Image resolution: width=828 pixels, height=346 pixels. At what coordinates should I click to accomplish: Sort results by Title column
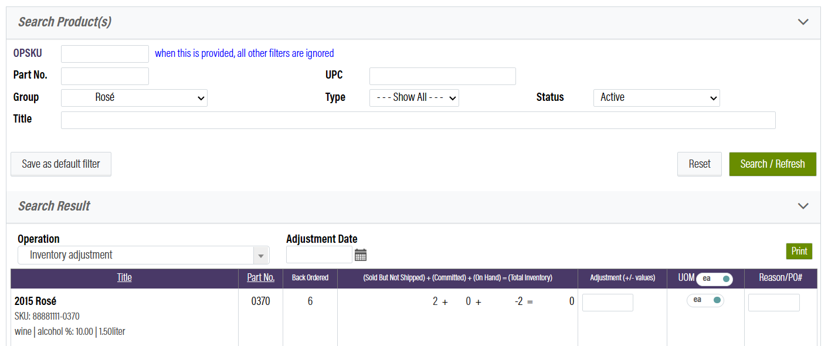124,278
